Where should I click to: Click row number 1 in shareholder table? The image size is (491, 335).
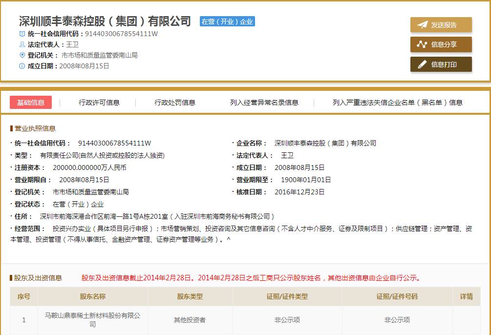[24, 320]
